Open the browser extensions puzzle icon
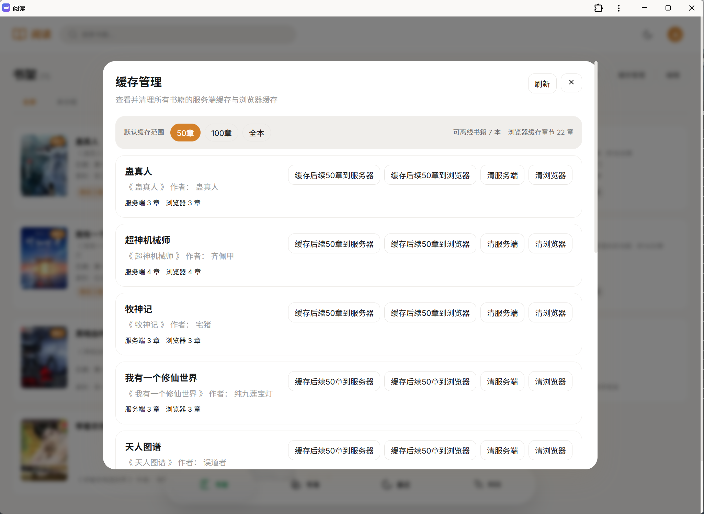 click(599, 8)
